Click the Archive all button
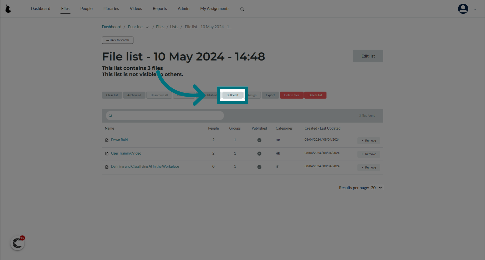Screen dimensions: 485x260 (x=134, y=95)
